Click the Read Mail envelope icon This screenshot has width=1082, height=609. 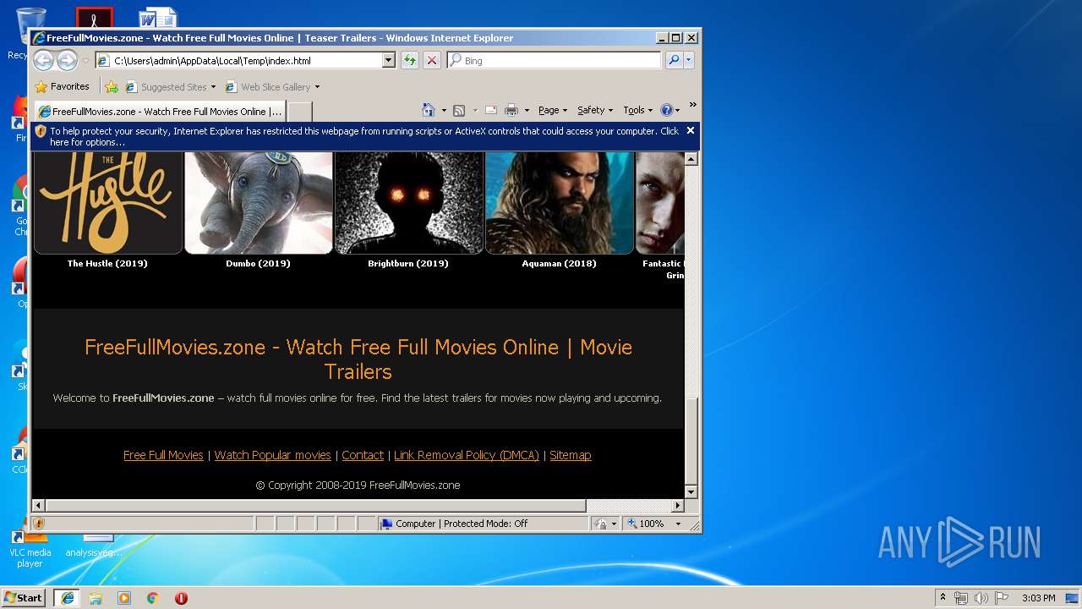point(491,110)
